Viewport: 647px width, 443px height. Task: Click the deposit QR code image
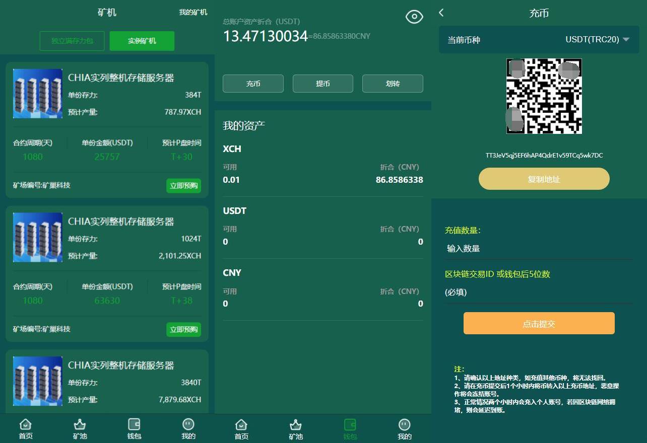click(544, 96)
